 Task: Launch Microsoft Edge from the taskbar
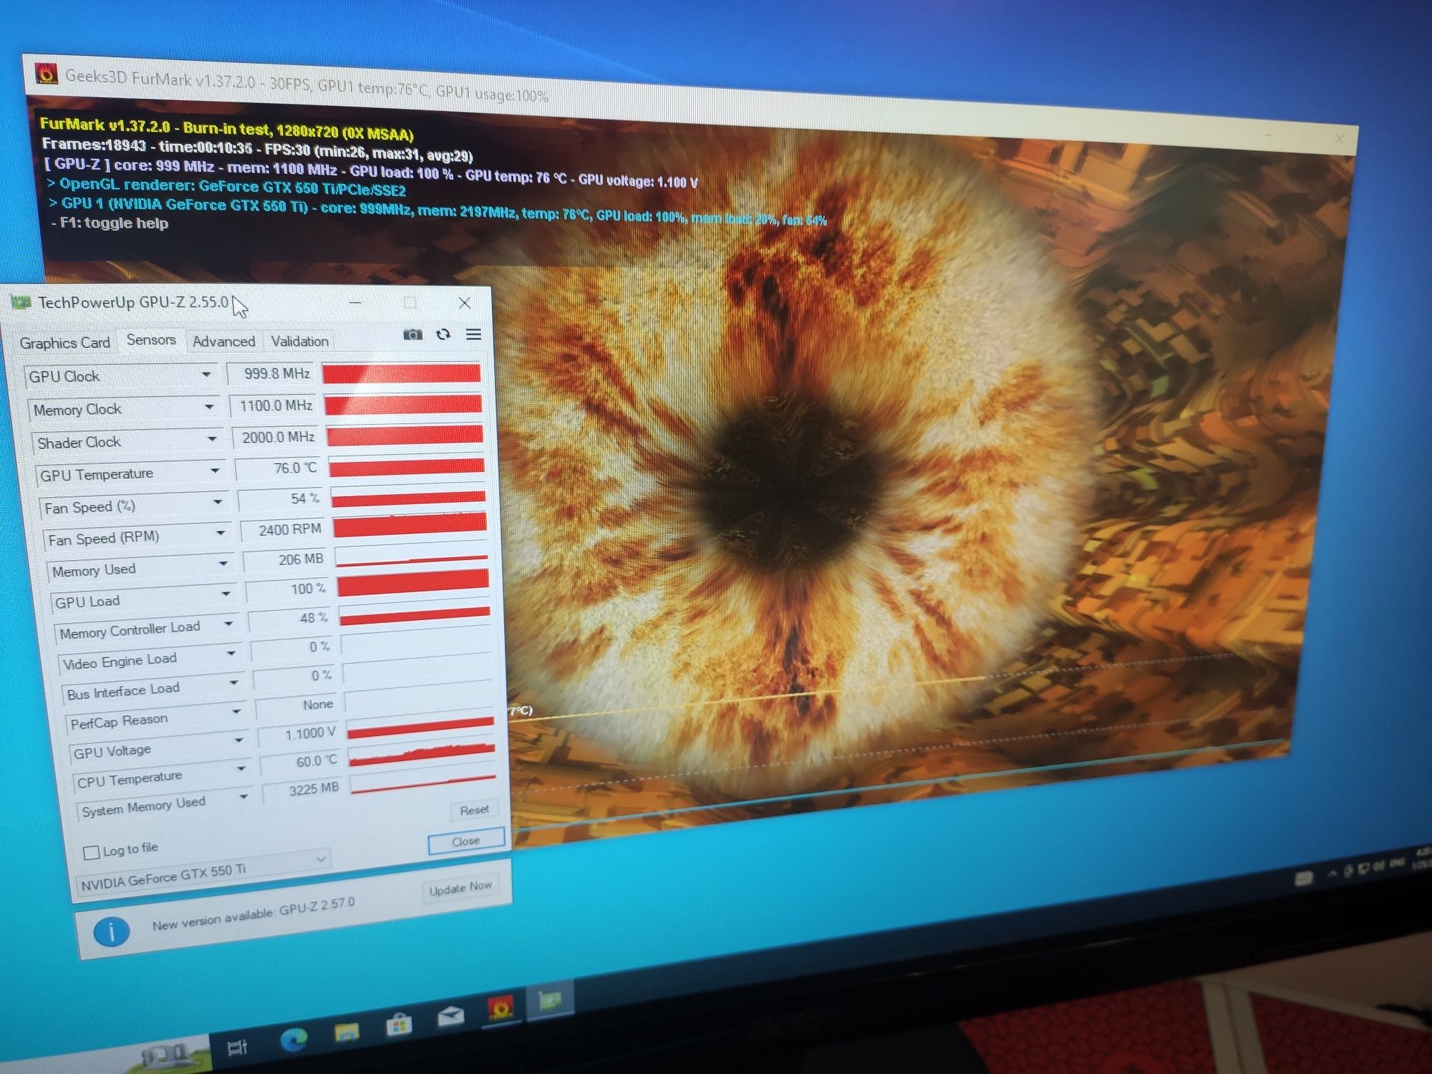294,1038
